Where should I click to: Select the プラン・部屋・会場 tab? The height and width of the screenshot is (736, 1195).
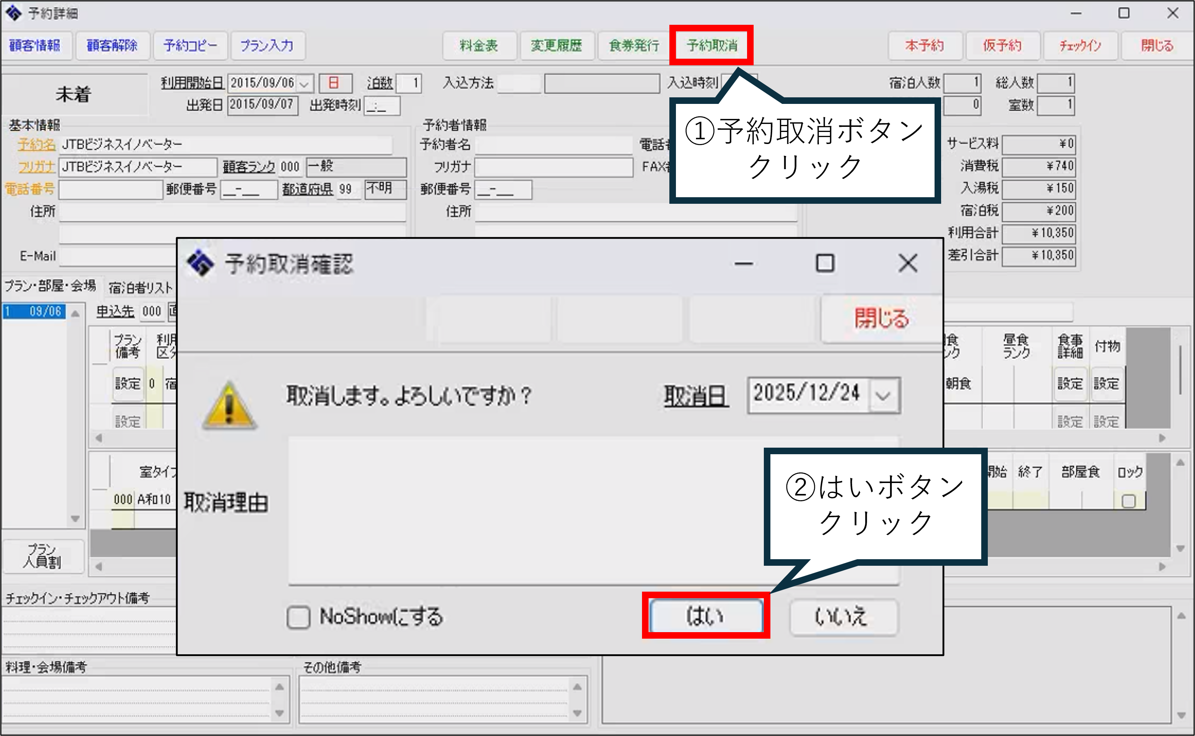point(50,286)
